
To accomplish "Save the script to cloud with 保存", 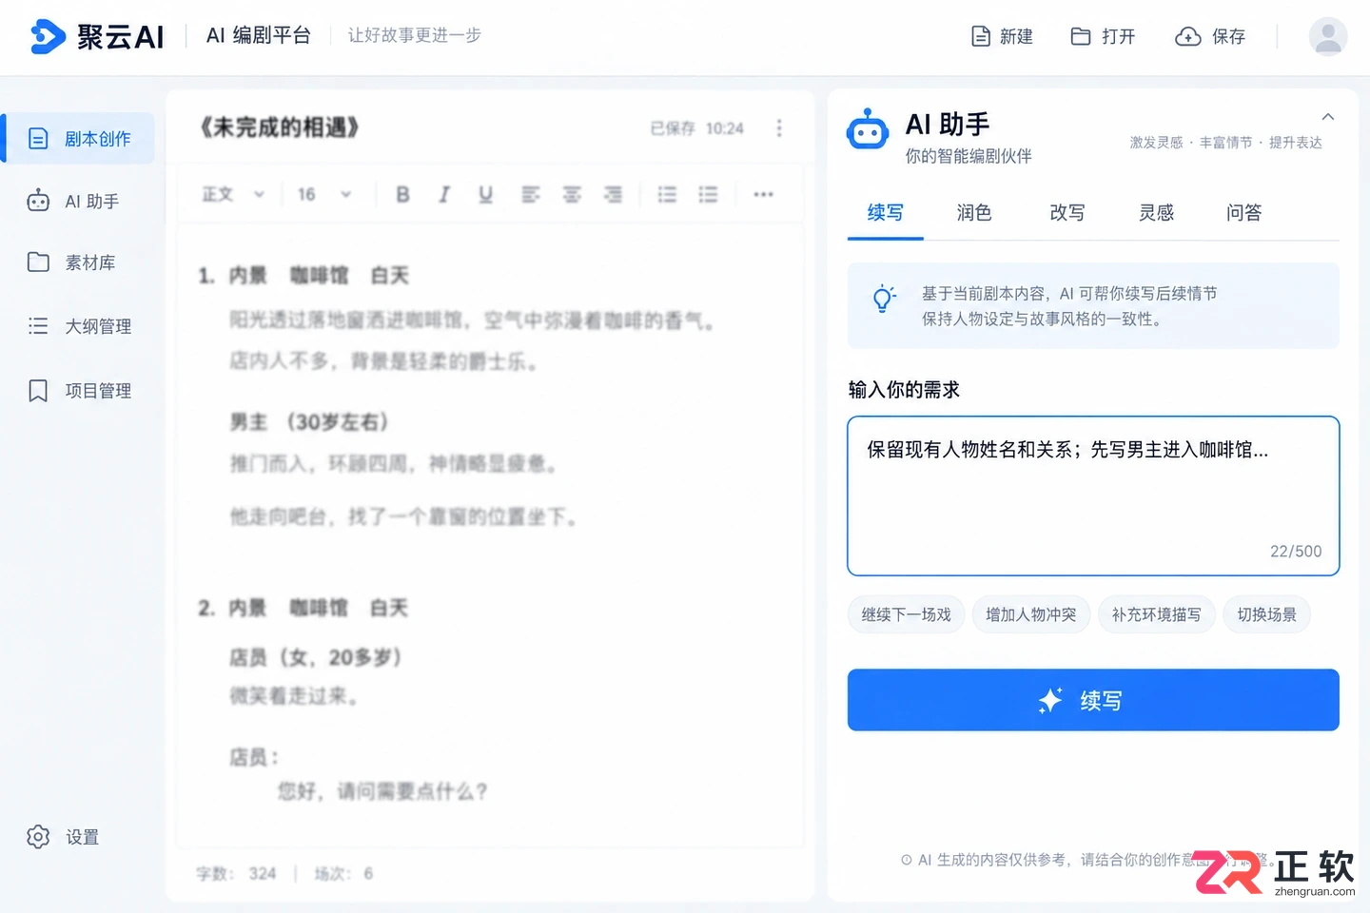I will pos(1210,36).
